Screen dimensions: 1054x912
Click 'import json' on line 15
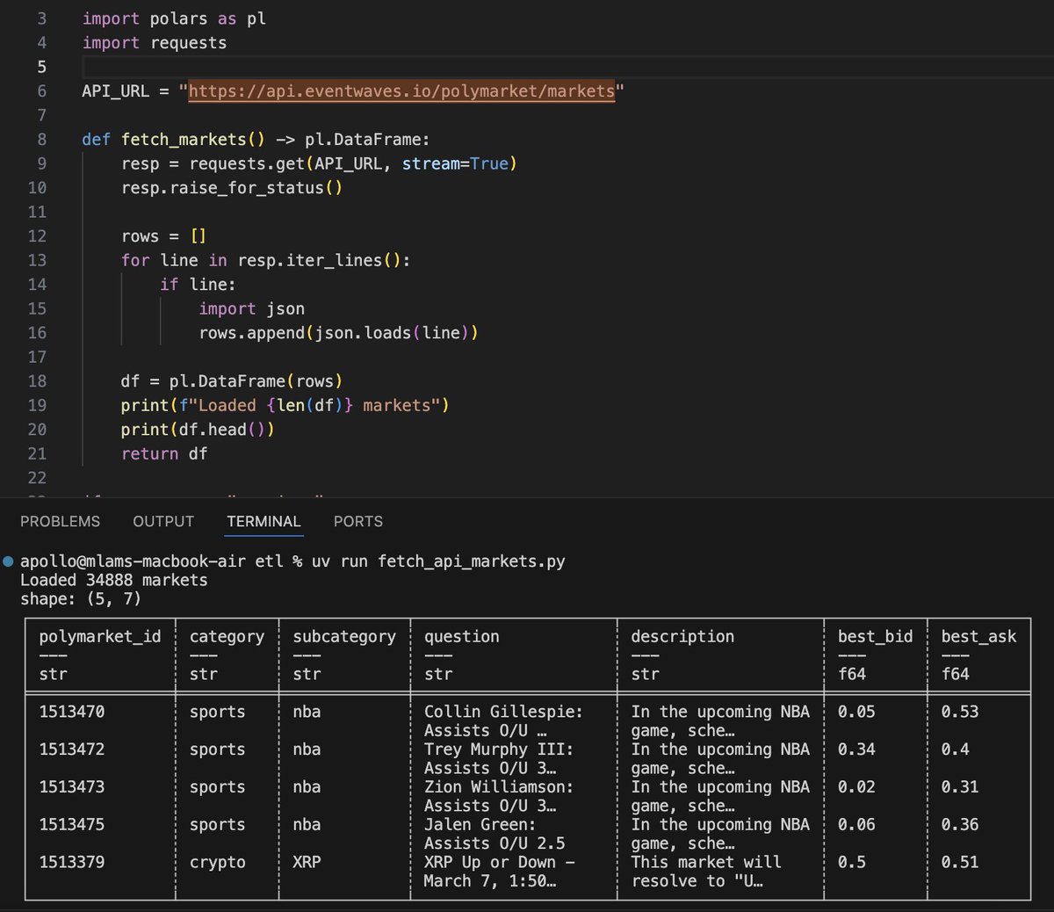tap(252, 308)
